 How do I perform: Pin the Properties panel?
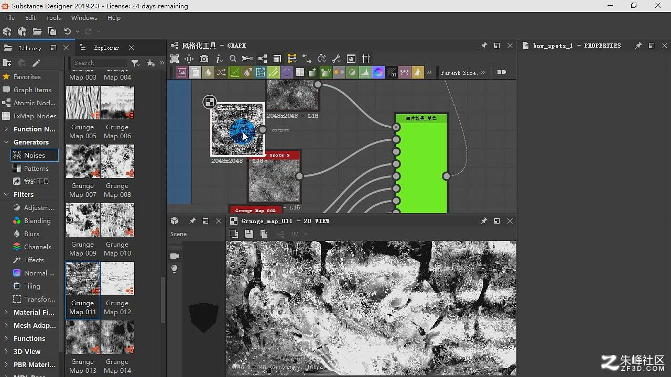638,46
